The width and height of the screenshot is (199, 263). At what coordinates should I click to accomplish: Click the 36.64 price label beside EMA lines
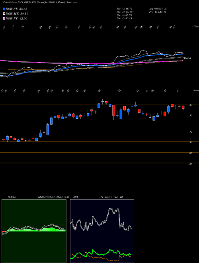coord(187,58)
